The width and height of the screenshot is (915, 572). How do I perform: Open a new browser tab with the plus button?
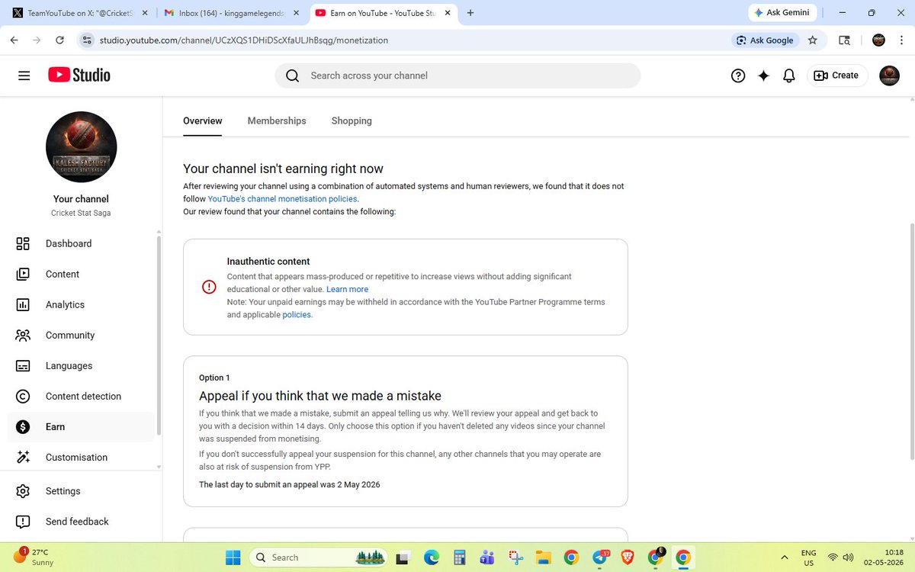(470, 13)
